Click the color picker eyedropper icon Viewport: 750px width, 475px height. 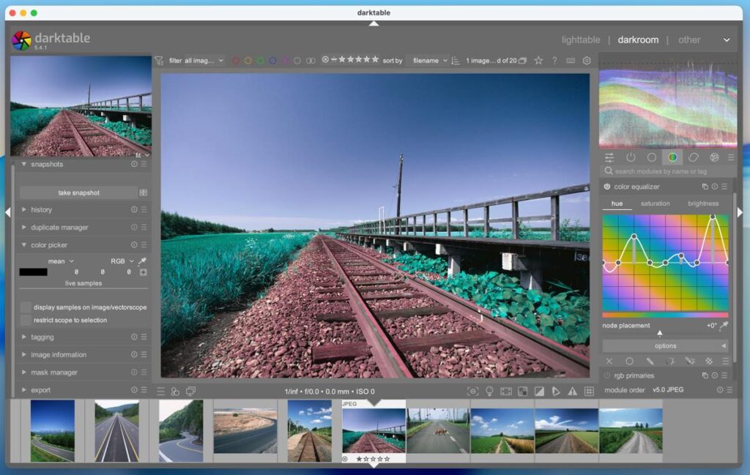[143, 261]
